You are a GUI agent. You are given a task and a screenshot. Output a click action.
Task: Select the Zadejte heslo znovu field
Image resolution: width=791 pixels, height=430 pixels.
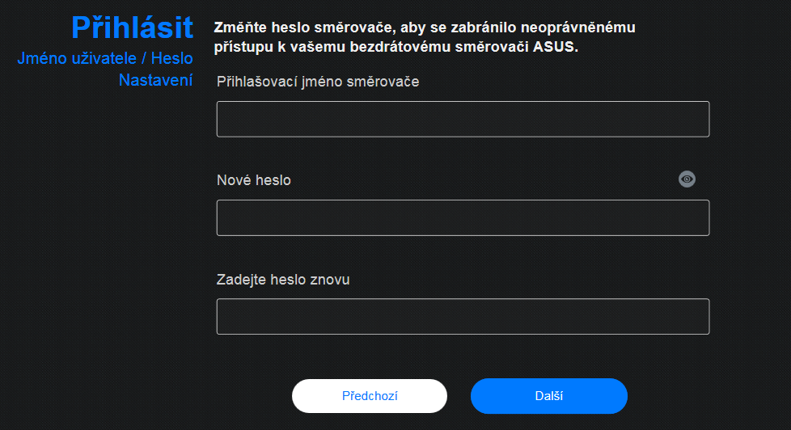pos(463,316)
